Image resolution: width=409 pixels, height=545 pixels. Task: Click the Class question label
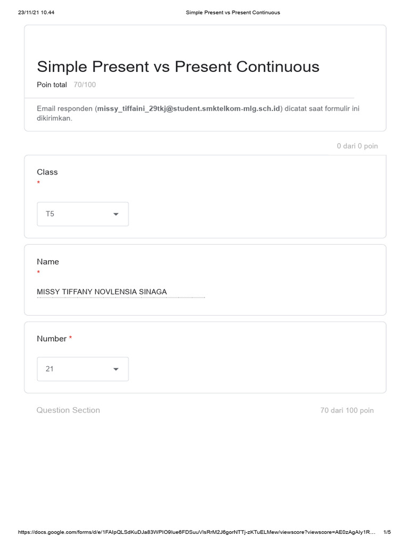coord(47,172)
